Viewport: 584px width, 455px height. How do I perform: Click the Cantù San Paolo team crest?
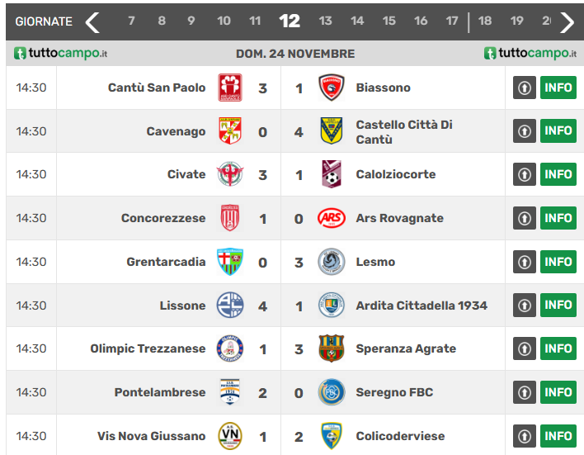pos(229,88)
